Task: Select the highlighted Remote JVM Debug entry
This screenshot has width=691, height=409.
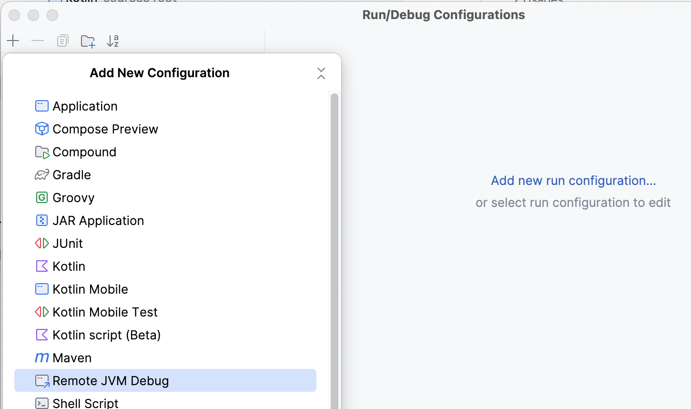Action: click(x=165, y=380)
